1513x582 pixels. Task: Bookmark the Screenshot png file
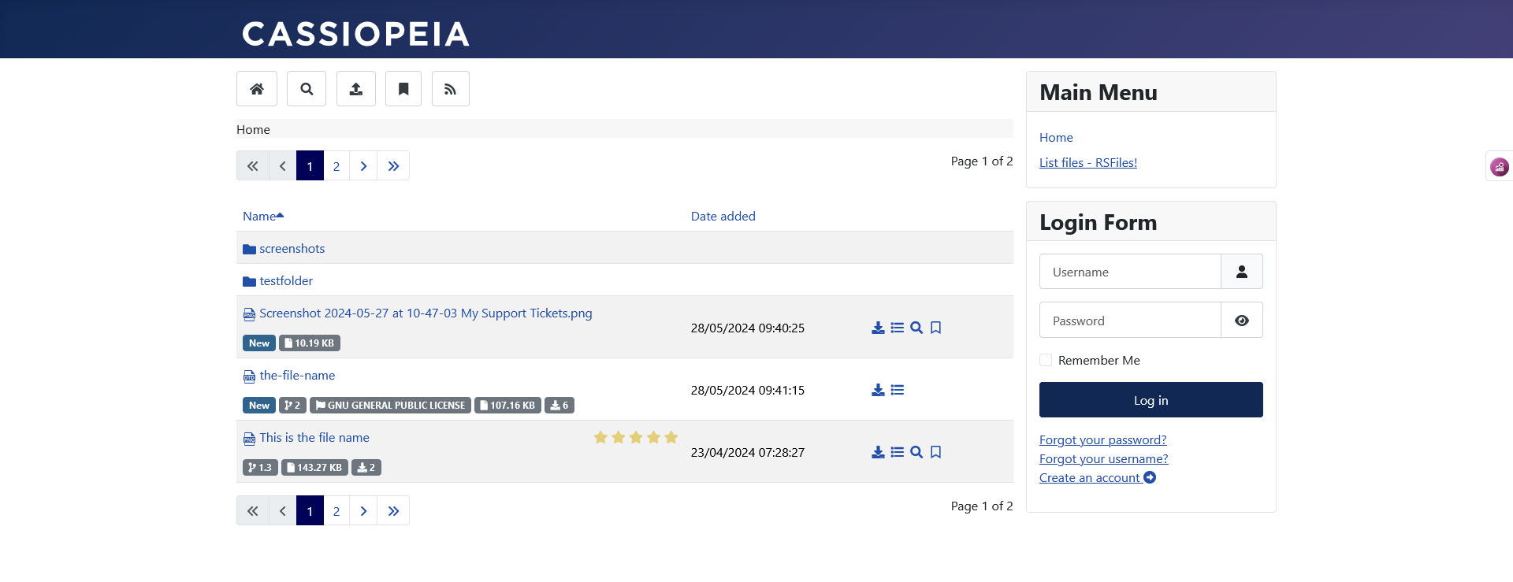pyautogui.click(x=935, y=328)
